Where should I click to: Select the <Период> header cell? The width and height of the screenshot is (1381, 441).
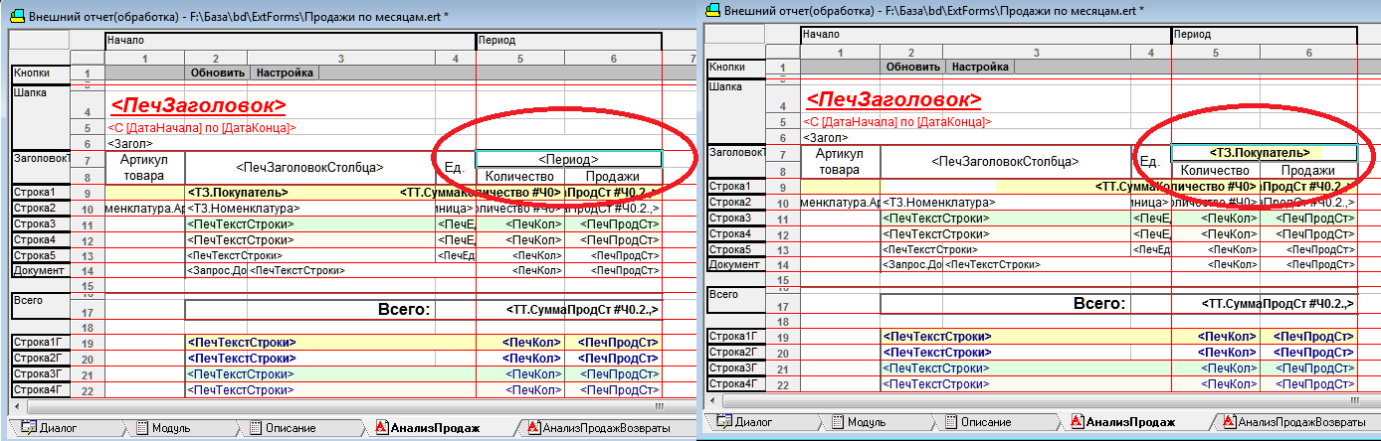(x=568, y=159)
